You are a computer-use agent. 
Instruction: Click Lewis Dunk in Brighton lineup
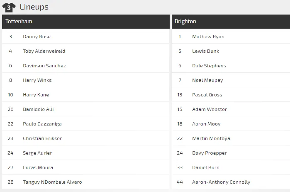pyautogui.click(x=206, y=51)
